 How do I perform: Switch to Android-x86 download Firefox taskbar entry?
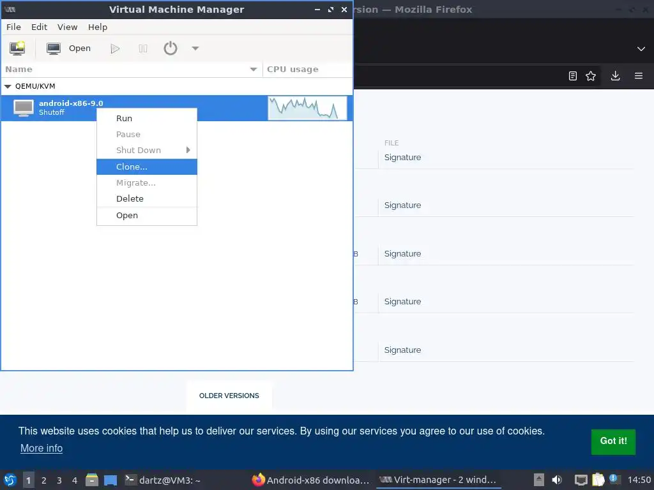coord(311,480)
